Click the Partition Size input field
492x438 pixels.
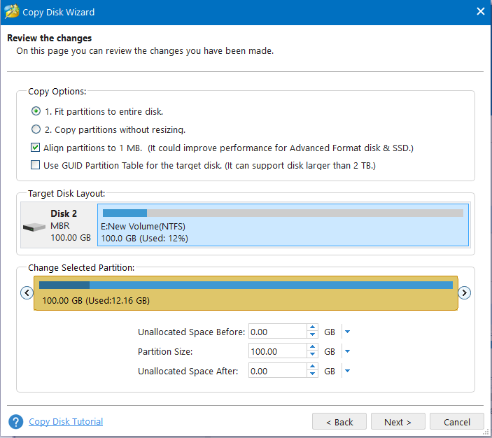(x=276, y=351)
